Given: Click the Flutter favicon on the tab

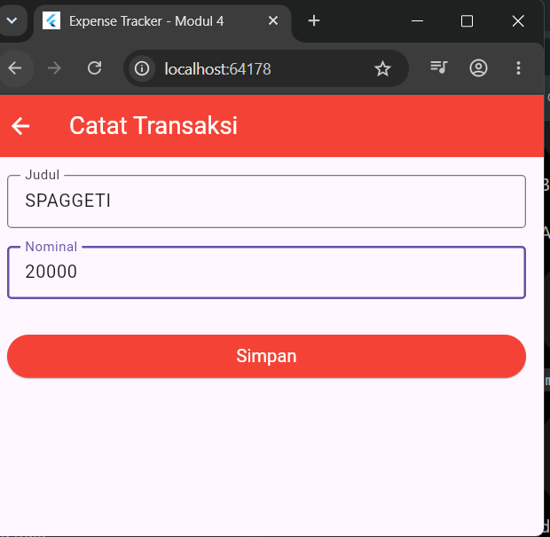Looking at the screenshot, I should (51, 20).
